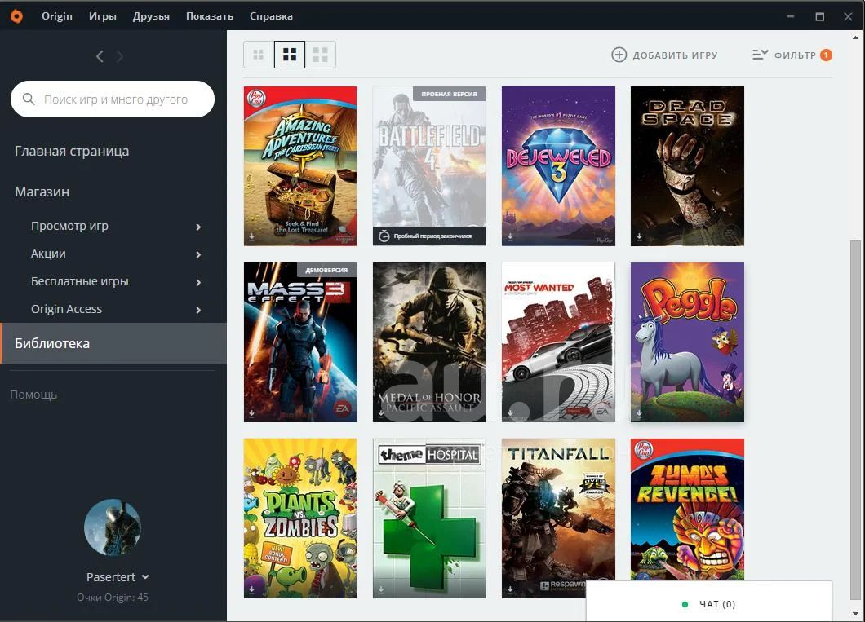
Task: Click the search games input field
Action: pos(113,99)
